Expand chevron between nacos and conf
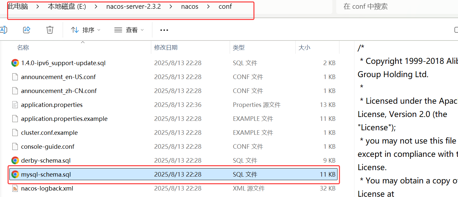This screenshot has width=458, height=197. 209,6
